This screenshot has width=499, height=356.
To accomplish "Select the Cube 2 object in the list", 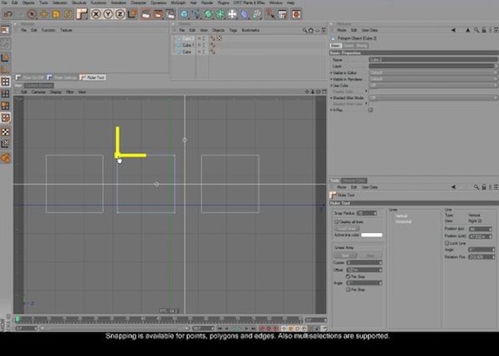I will coord(188,38).
